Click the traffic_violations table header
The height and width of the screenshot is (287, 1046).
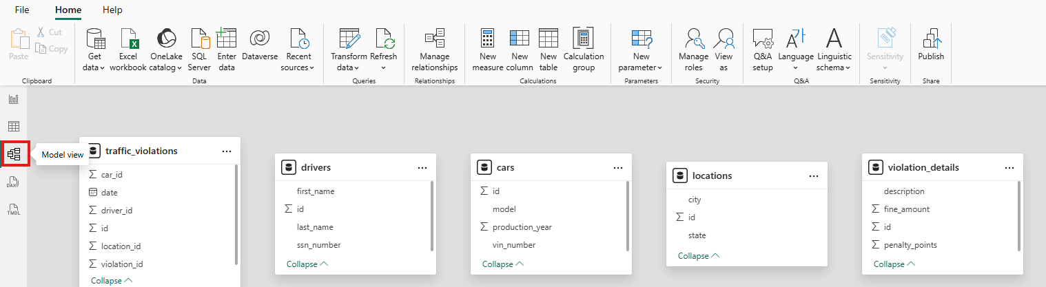point(160,151)
